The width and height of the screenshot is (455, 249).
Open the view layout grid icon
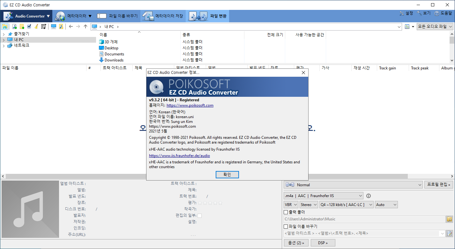point(407,27)
